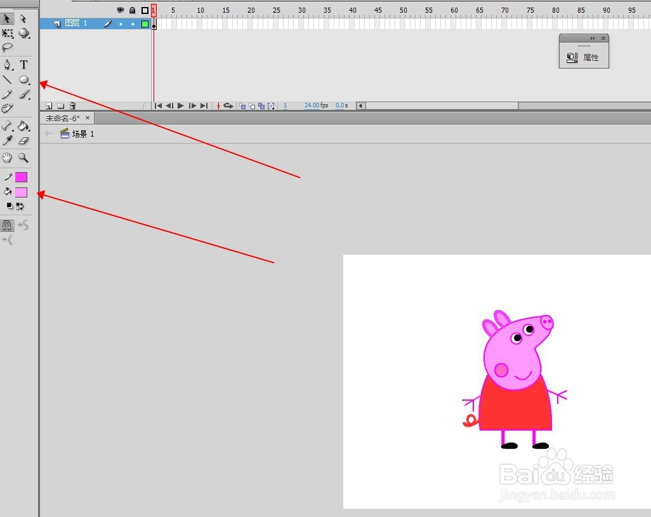This screenshot has height=517, width=651.
Task: Select the Subselection tool
Action: tap(23, 18)
